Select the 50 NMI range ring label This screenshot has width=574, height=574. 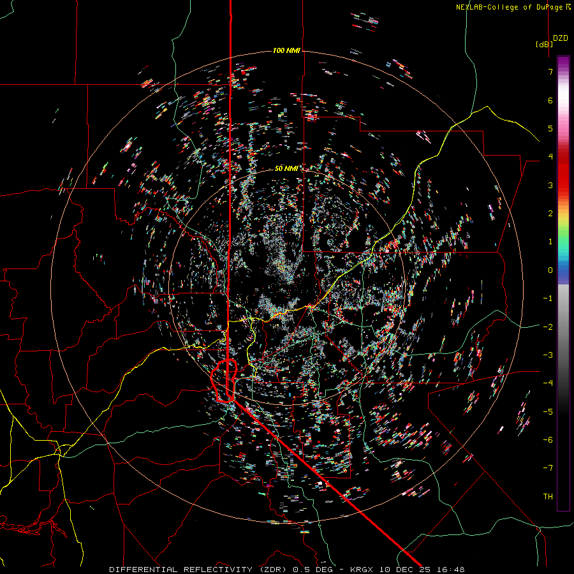pyautogui.click(x=286, y=168)
